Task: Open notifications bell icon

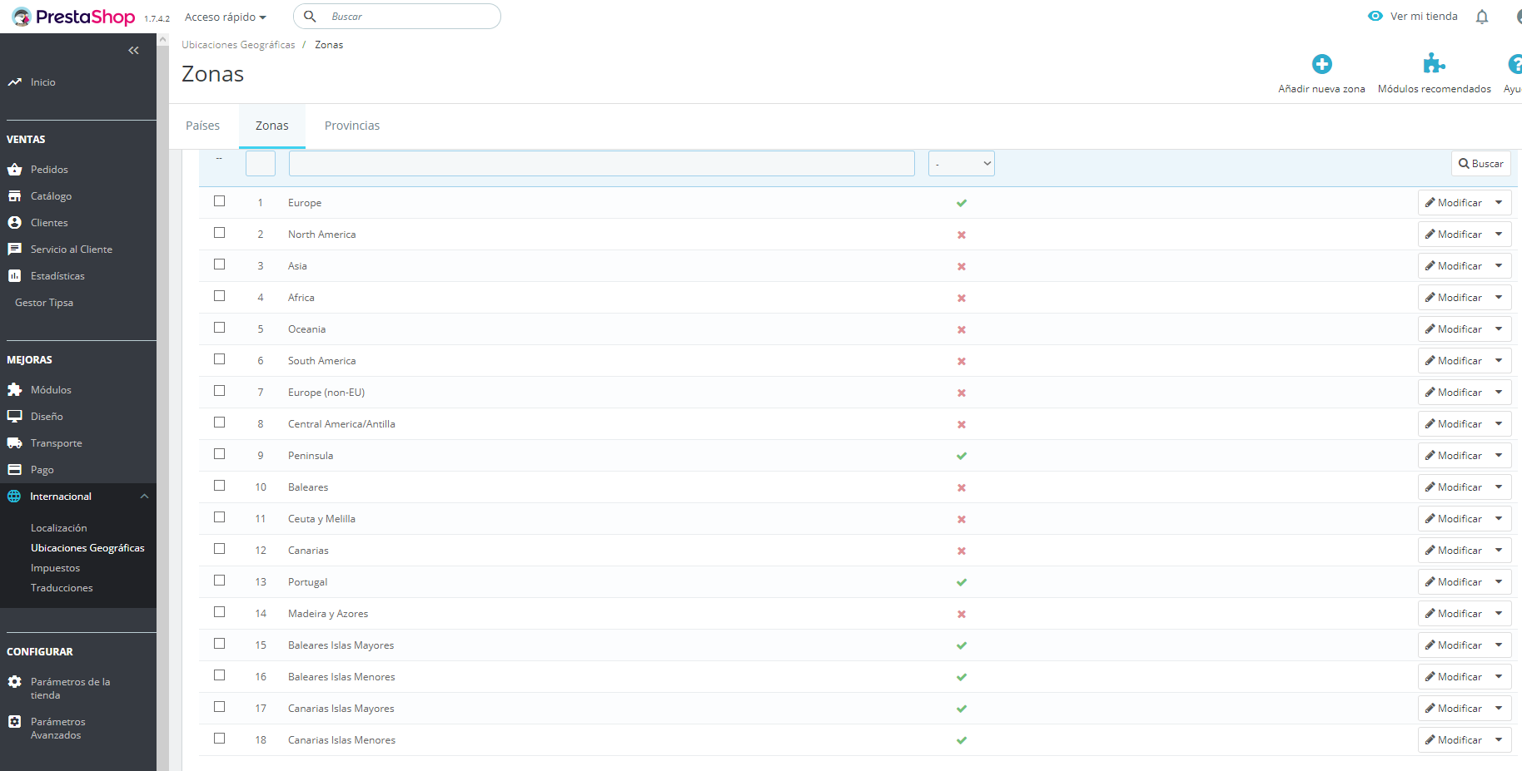Action: (1482, 17)
